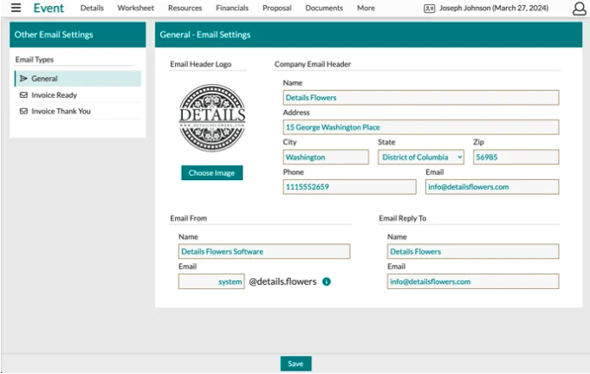The width and height of the screenshot is (590, 374).
Task: Click the Email Types heading
Action: point(35,60)
